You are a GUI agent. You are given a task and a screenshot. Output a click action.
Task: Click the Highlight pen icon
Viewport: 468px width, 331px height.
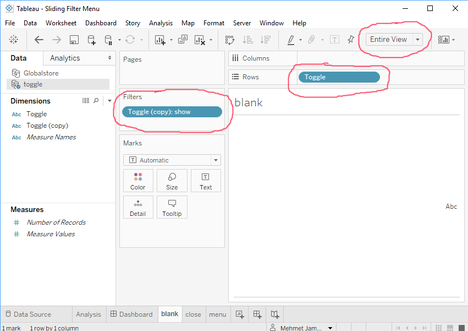point(290,39)
